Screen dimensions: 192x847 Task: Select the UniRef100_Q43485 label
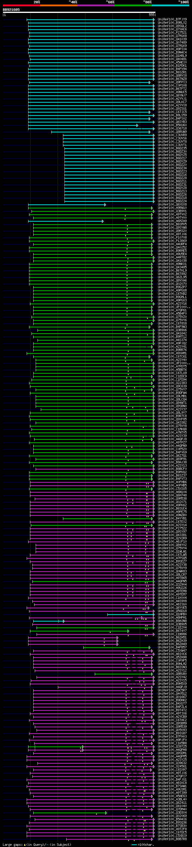click(172, 267)
